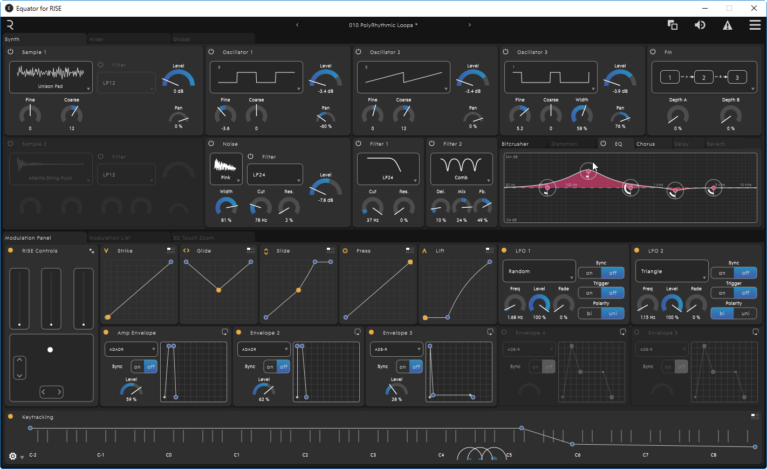The height and width of the screenshot is (469, 767).
Task: Open the Amp Envelope ADADR type dropdown
Action: point(131,349)
